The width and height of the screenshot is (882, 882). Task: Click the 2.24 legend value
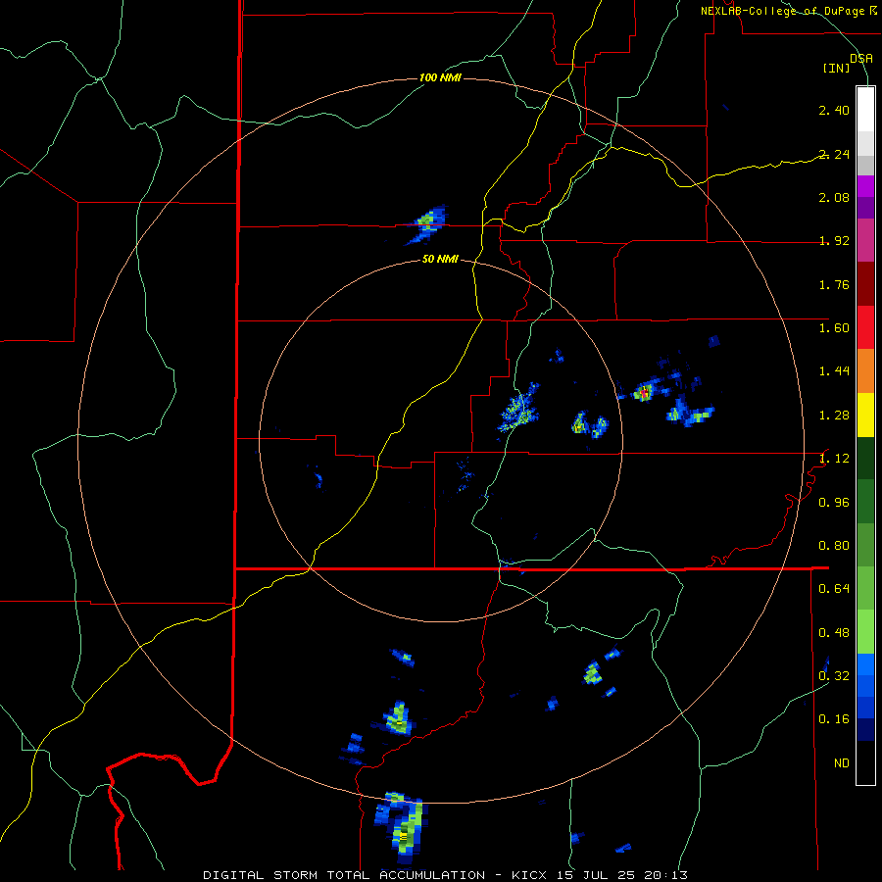(x=834, y=154)
